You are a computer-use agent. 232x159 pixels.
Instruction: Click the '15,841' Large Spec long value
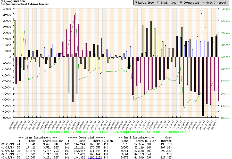tap(31, 144)
